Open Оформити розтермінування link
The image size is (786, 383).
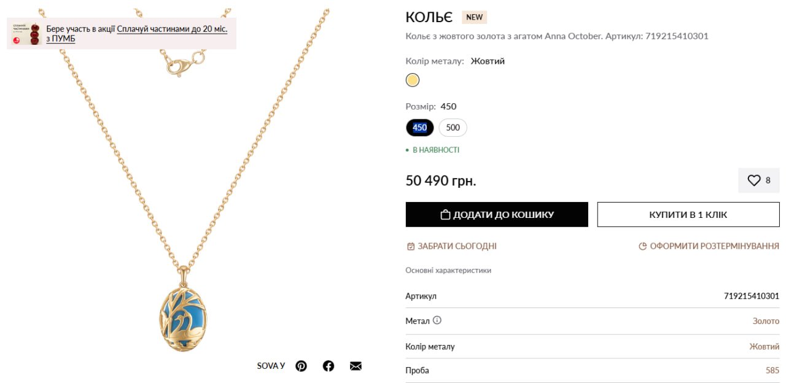714,246
